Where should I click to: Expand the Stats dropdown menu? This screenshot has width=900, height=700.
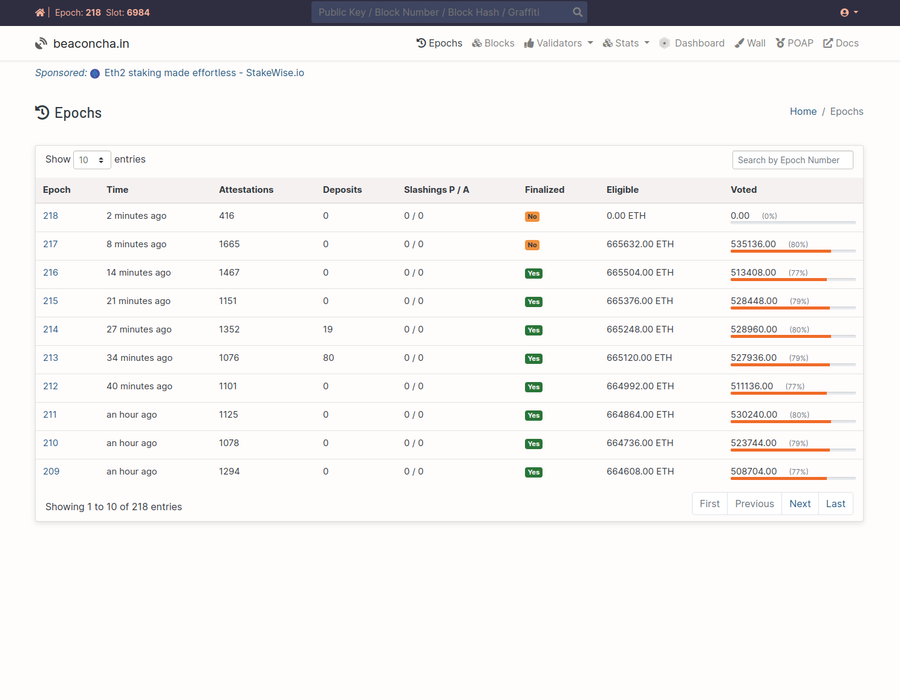coord(626,43)
